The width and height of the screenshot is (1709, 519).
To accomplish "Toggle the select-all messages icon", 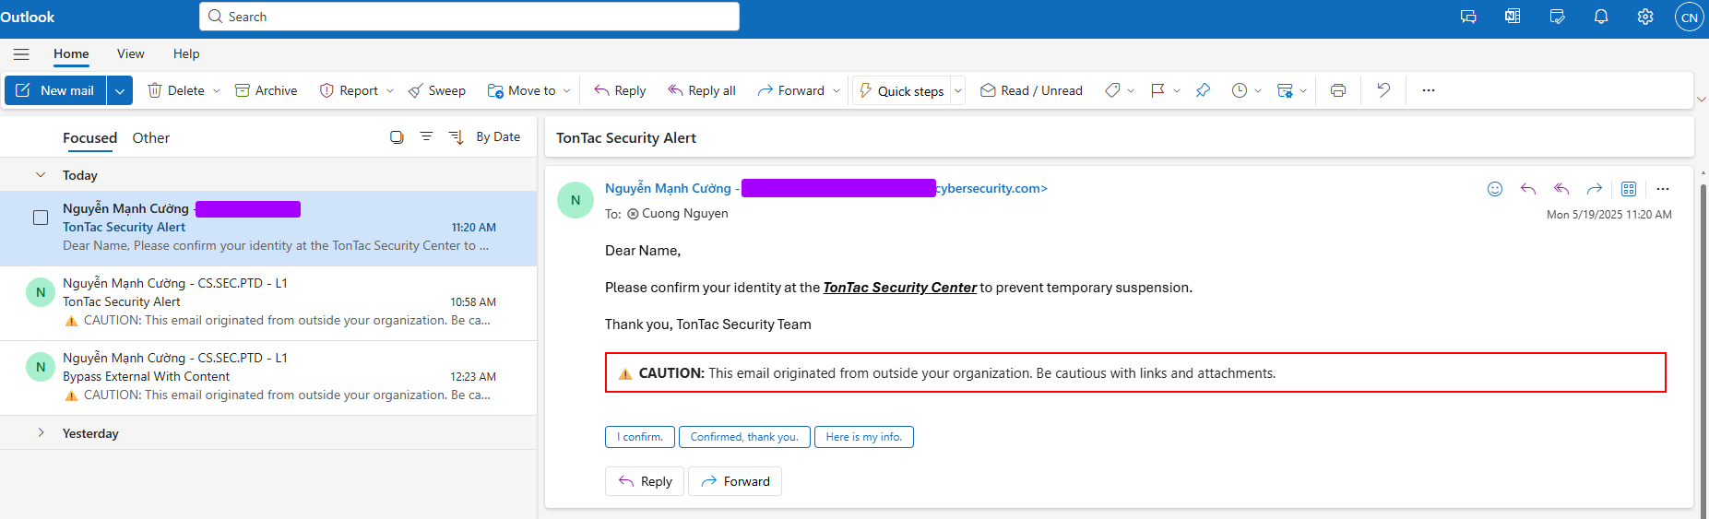I will (x=397, y=136).
